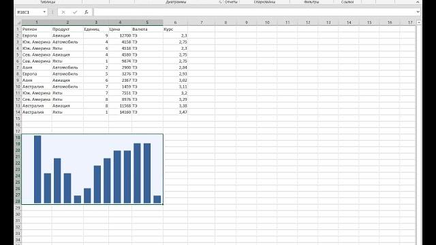
Task: Click the Курс header cell
Action: tap(175, 29)
